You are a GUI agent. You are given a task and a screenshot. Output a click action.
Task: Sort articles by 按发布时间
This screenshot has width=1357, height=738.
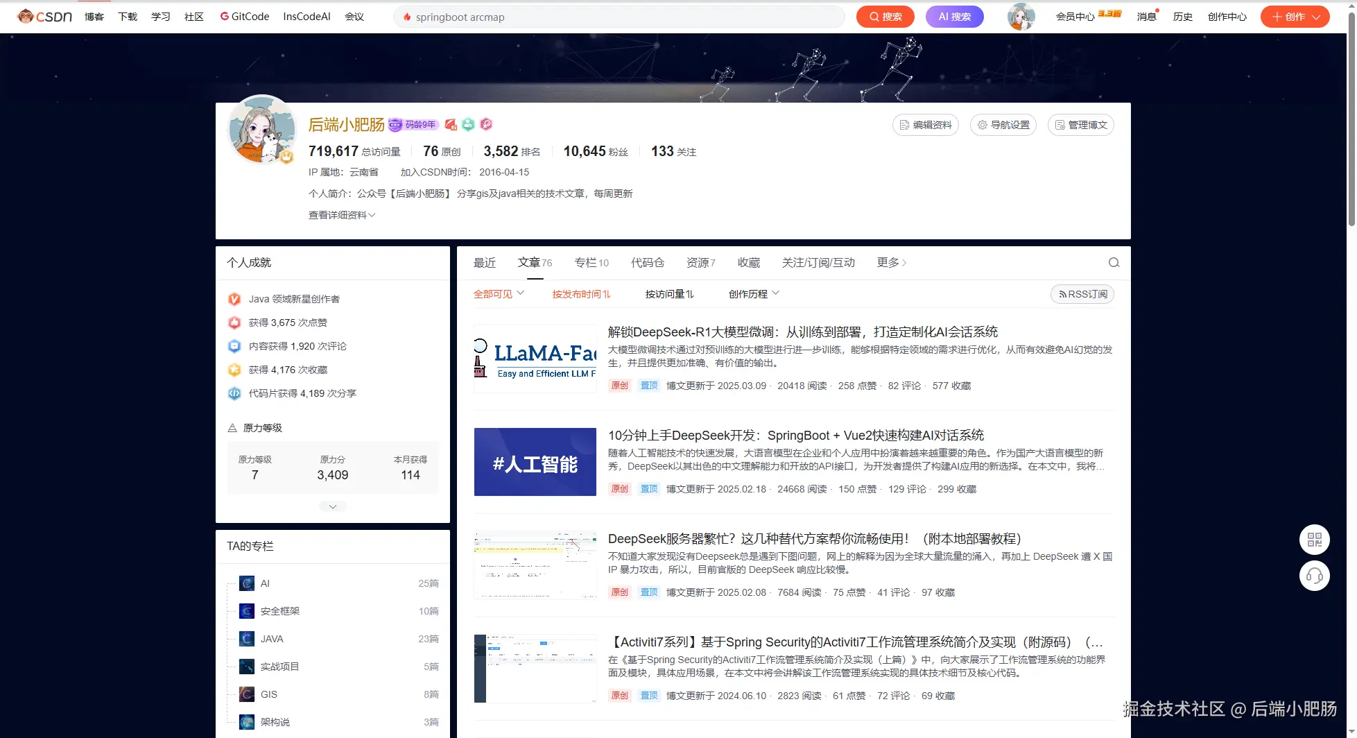coord(581,294)
